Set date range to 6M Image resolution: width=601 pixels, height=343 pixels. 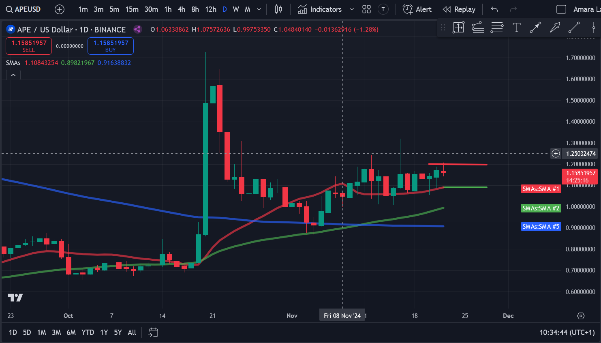point(71,332)
